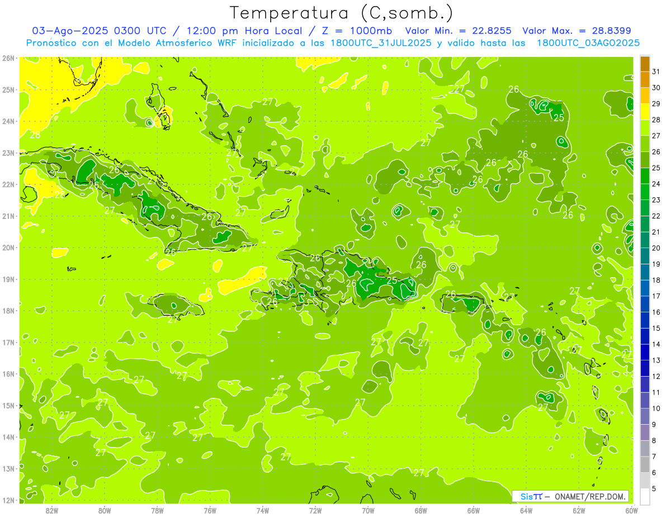Click the longitude label "70W"
Screen dimensions: 671x518
click(368, 510)
